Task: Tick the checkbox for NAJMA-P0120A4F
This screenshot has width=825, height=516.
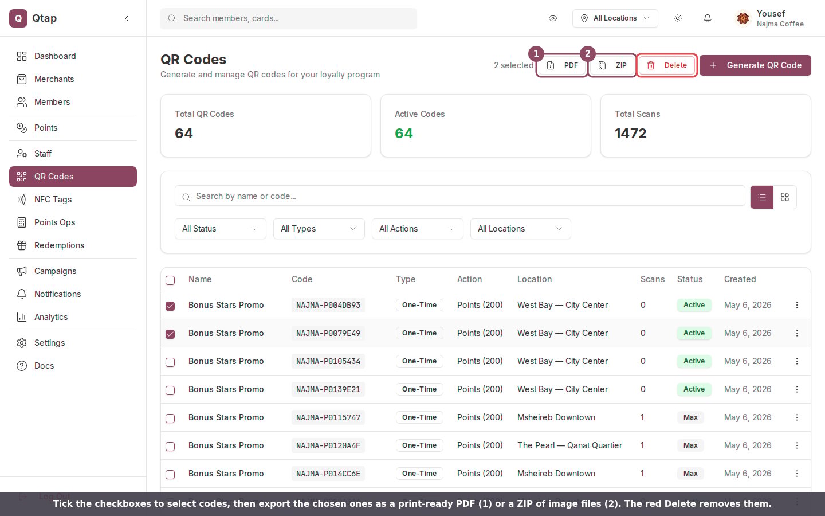Action: [170, 447]
